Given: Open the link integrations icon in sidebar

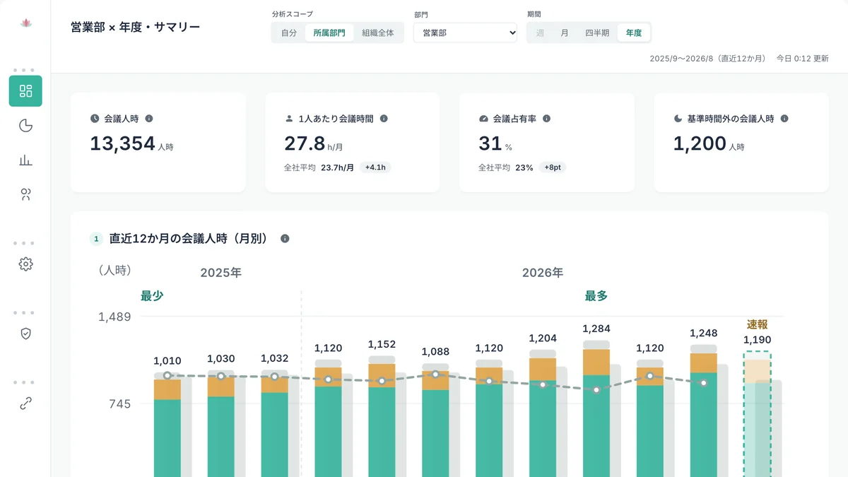Looking at the screenshot, I should click(x=25, y=404).
